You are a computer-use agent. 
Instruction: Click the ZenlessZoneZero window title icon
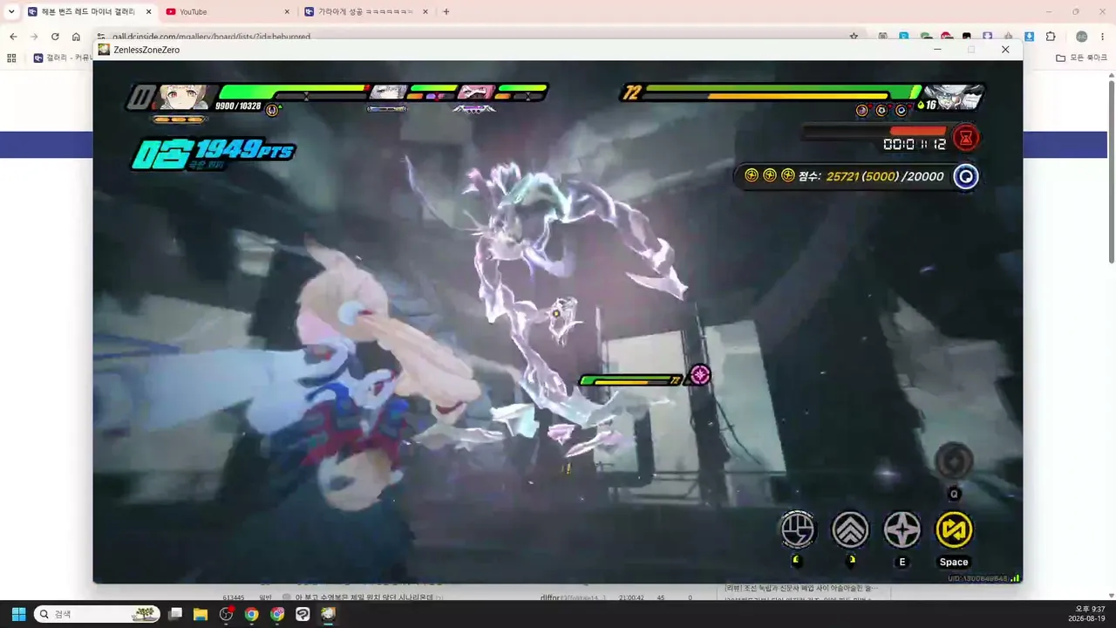pos(104,50)
